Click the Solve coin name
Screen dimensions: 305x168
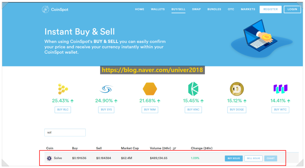pos(58,158)
